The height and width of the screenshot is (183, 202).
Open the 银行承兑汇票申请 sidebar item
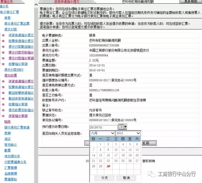coord(17,127)
